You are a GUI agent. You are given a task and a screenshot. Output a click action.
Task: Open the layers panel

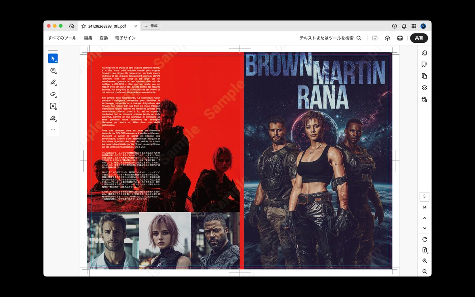(424, 88)
